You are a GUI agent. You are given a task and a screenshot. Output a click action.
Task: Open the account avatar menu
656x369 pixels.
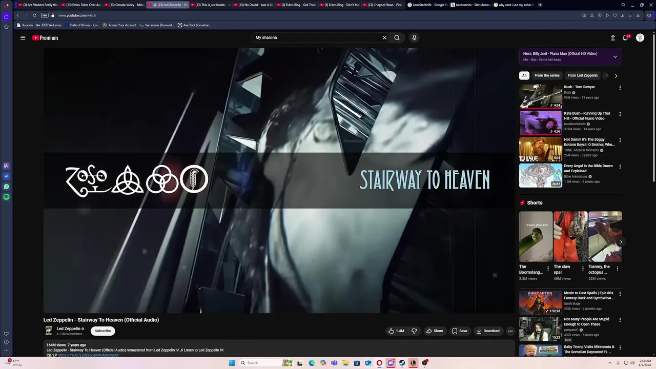pyautogui.click(x=640, y=37)
